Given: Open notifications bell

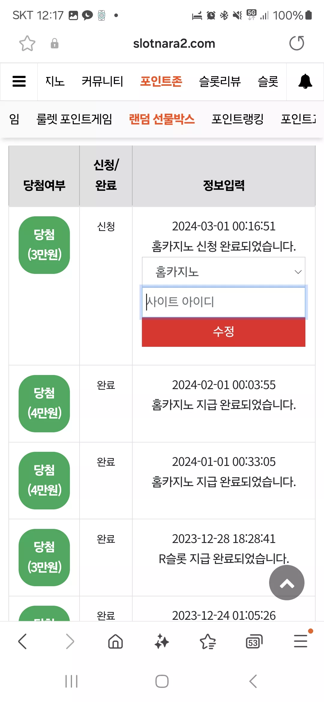Looking at the screenshot, I should click(305, 81).
